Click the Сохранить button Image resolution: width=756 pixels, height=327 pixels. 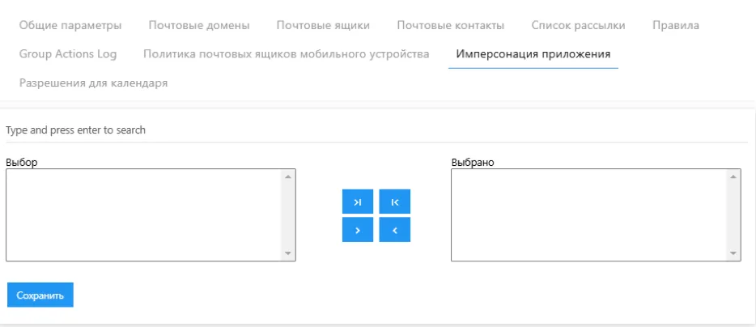click(40, 295)
